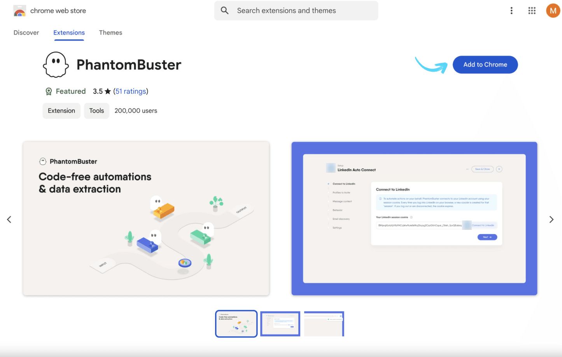Click the Tools category chip
This screenshot has height=357, width=562.
point(96,111)
